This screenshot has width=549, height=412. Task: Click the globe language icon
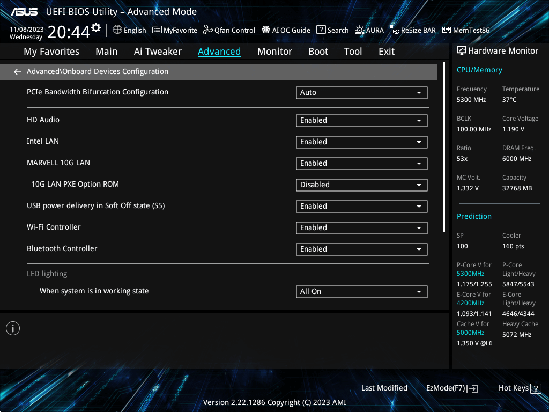tap(117, 30)
